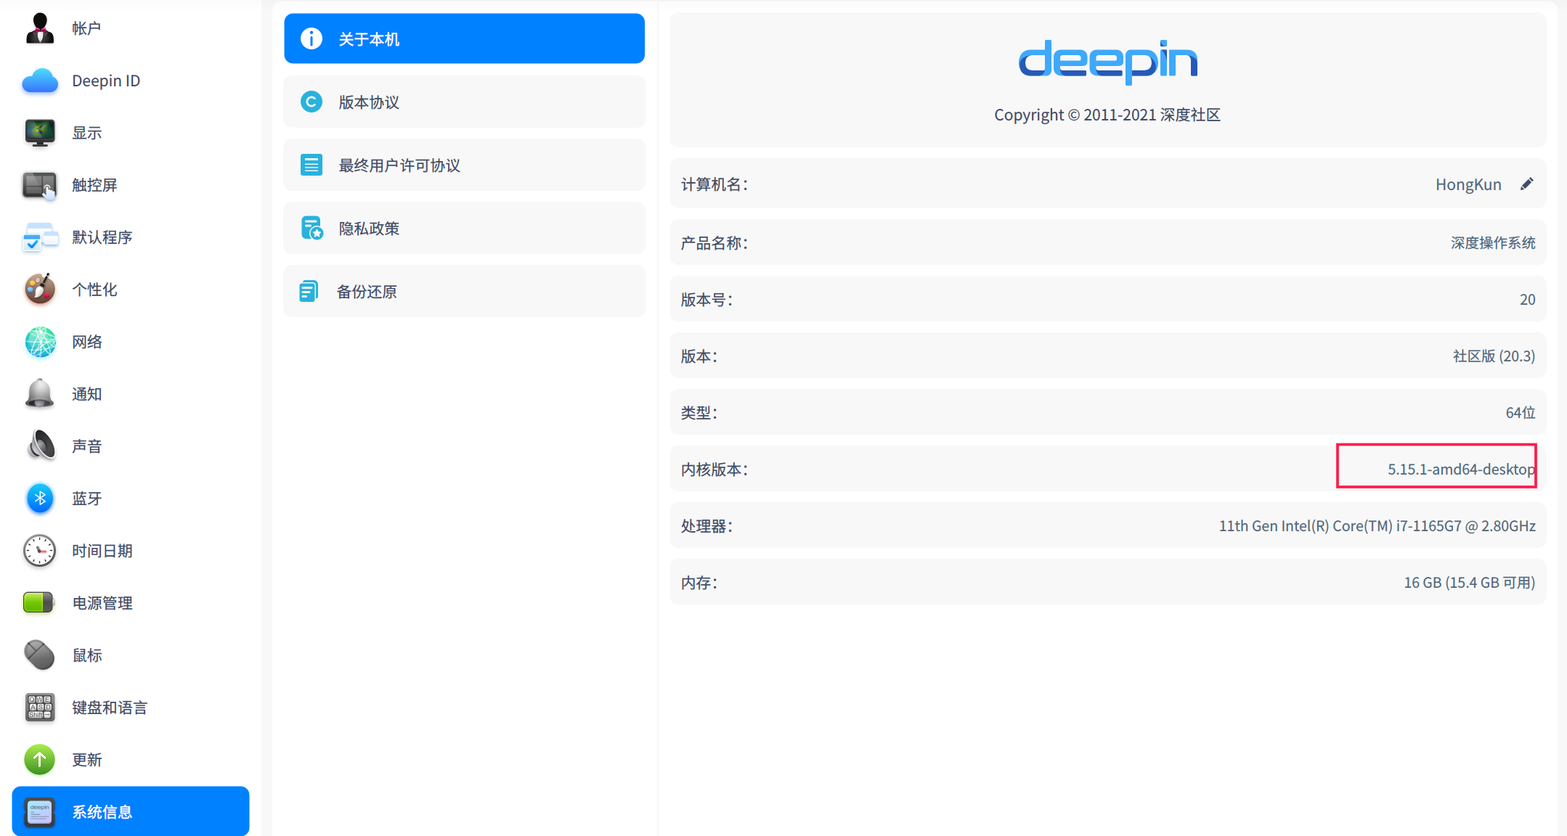This screenshot has height=836, width=1567.
Task: Click the kernel version value text
Action: click(1460, 470)
